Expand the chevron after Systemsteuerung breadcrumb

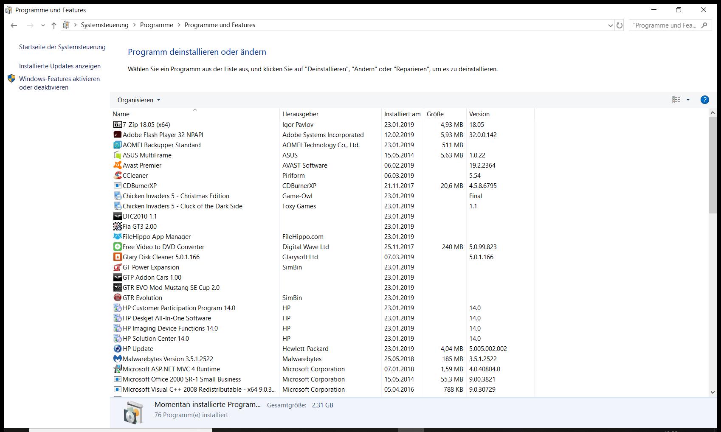click(135, 25)
